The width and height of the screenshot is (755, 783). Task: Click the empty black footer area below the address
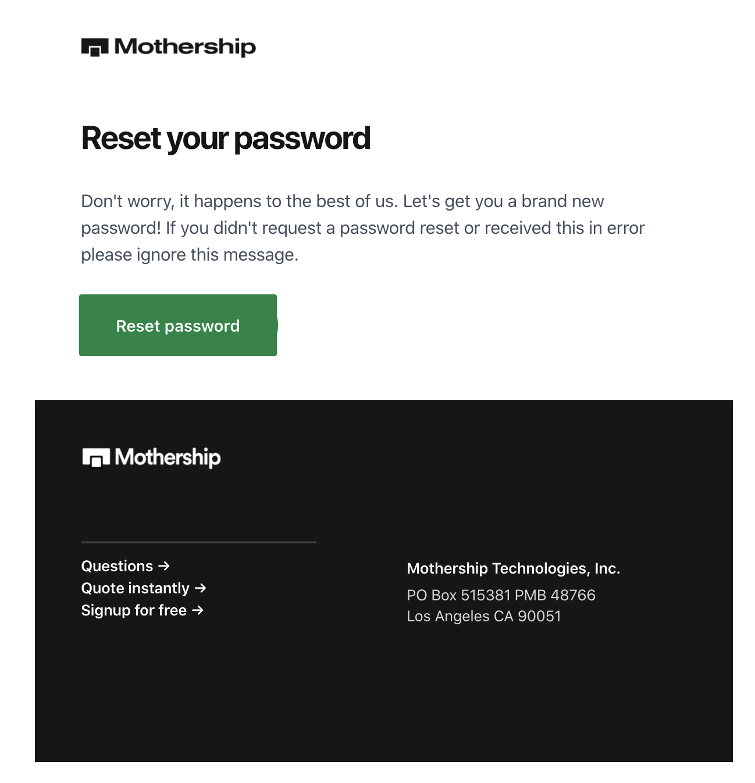click(x=384, y=692)
